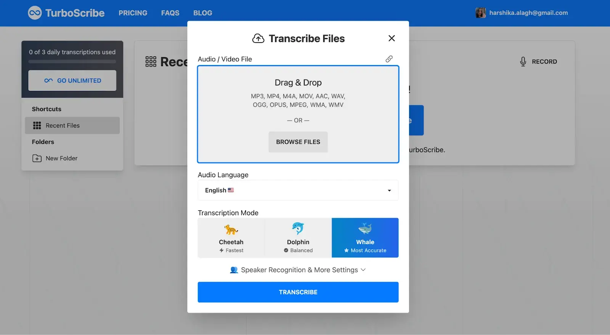
Task: Open the FAQS page
Action: pyautogui.click(x=170, y=13)
